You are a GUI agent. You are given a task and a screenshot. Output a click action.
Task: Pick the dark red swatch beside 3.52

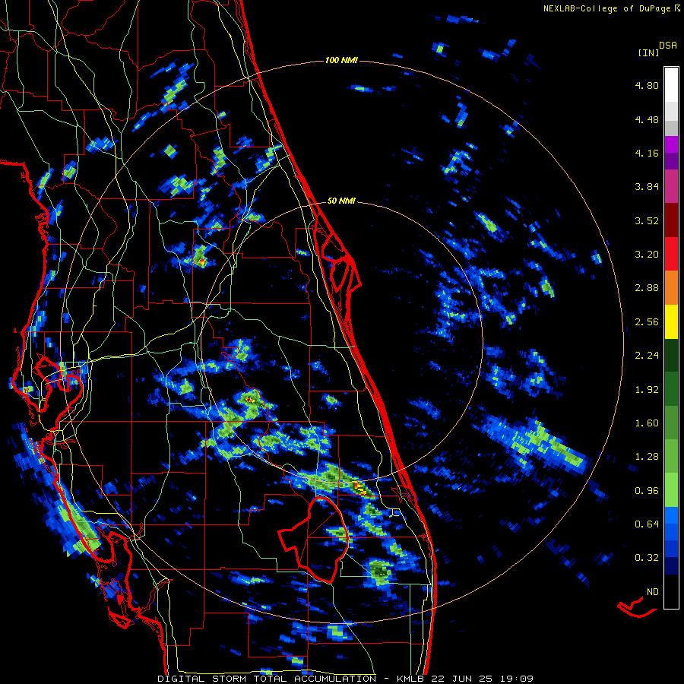pos(671,220)
